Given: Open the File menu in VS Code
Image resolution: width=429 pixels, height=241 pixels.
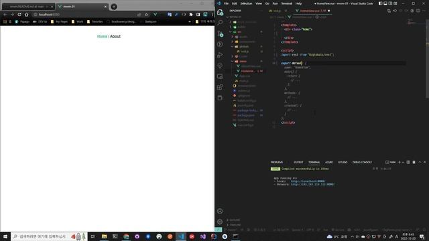Looking at the screenshot, I should [x=227, y=3].
